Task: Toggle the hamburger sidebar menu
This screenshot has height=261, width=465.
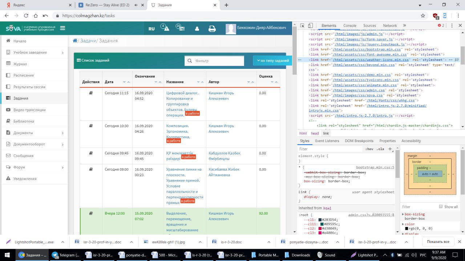Action: [x=63, y=28]
